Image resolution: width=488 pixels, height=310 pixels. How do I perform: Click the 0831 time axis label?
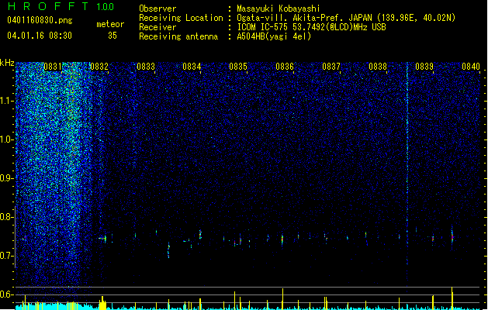(53, 67)
